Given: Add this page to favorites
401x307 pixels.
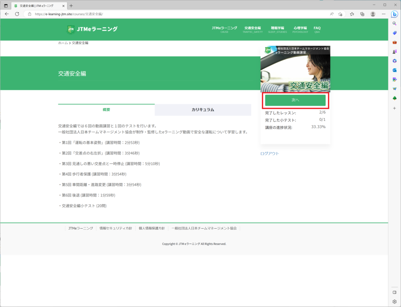Looking at the screenshot, I should pyautogui.click(x=340, y=14).
